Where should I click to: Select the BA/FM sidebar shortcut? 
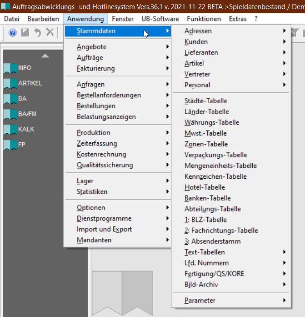coord(21,114)
